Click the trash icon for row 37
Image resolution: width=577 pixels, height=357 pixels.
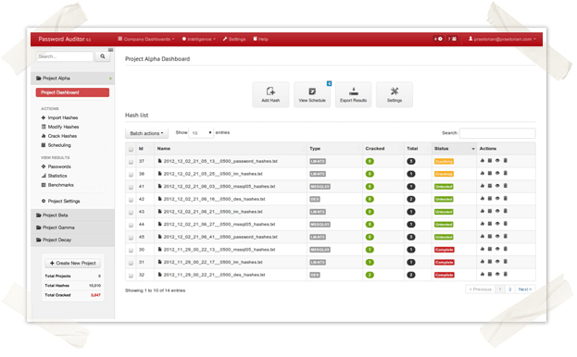click(506, 161)
